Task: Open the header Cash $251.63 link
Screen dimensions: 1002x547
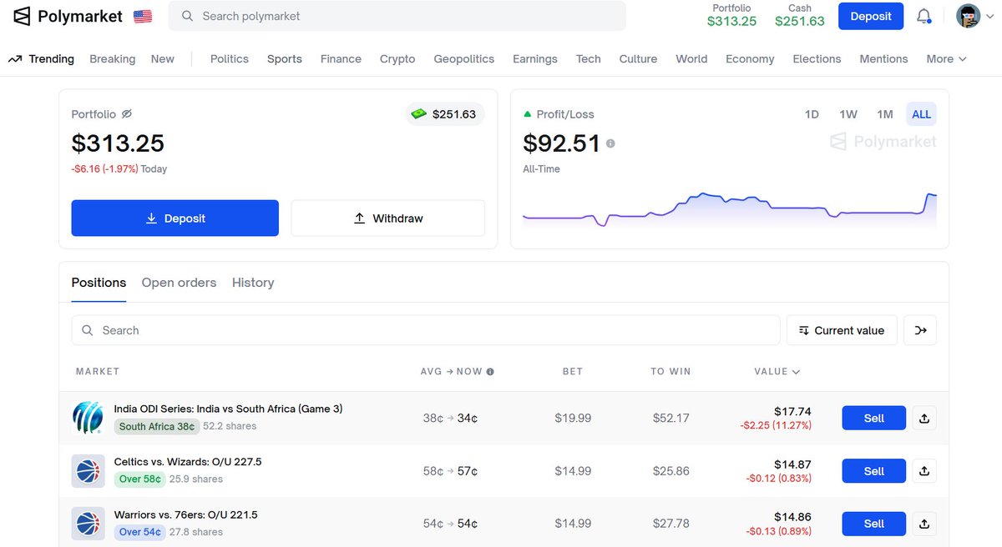Action: (x=800, y=16)
